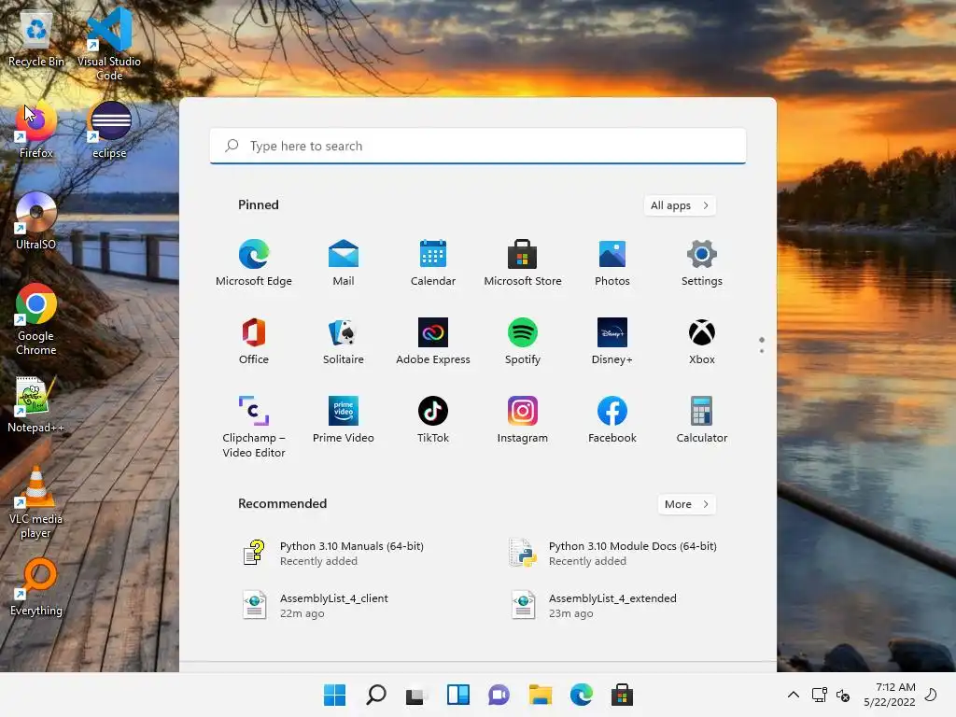Open Settings from pinned apps
Screen dimensions: 956x717
click(702, 262)
